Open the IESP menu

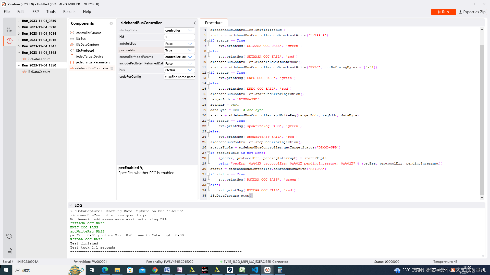coord(35,12)
